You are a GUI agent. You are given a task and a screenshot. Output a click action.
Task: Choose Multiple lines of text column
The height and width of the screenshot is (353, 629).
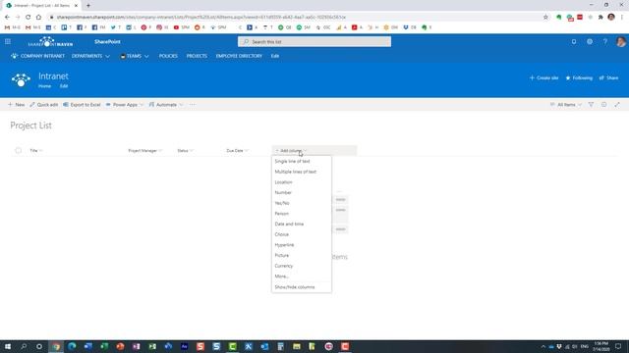pos(302,172)
